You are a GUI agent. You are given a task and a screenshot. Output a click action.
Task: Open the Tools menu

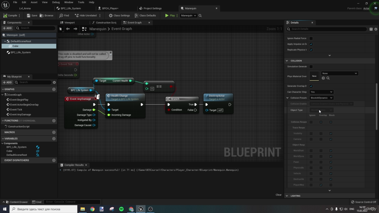click(81, 2)
